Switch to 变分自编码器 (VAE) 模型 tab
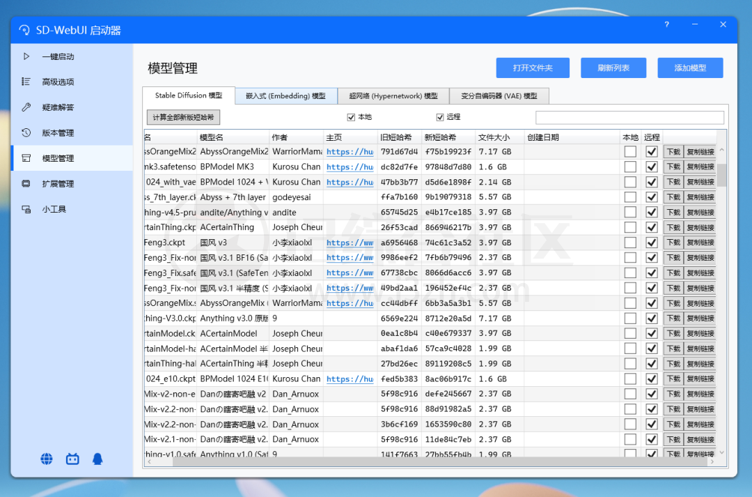The width and height of the screenshot is (752, 497). (499, 96)
